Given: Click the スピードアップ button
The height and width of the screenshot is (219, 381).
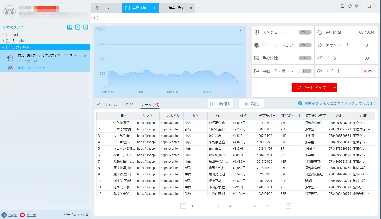Looking at the screenshot, I should [312, 87].
